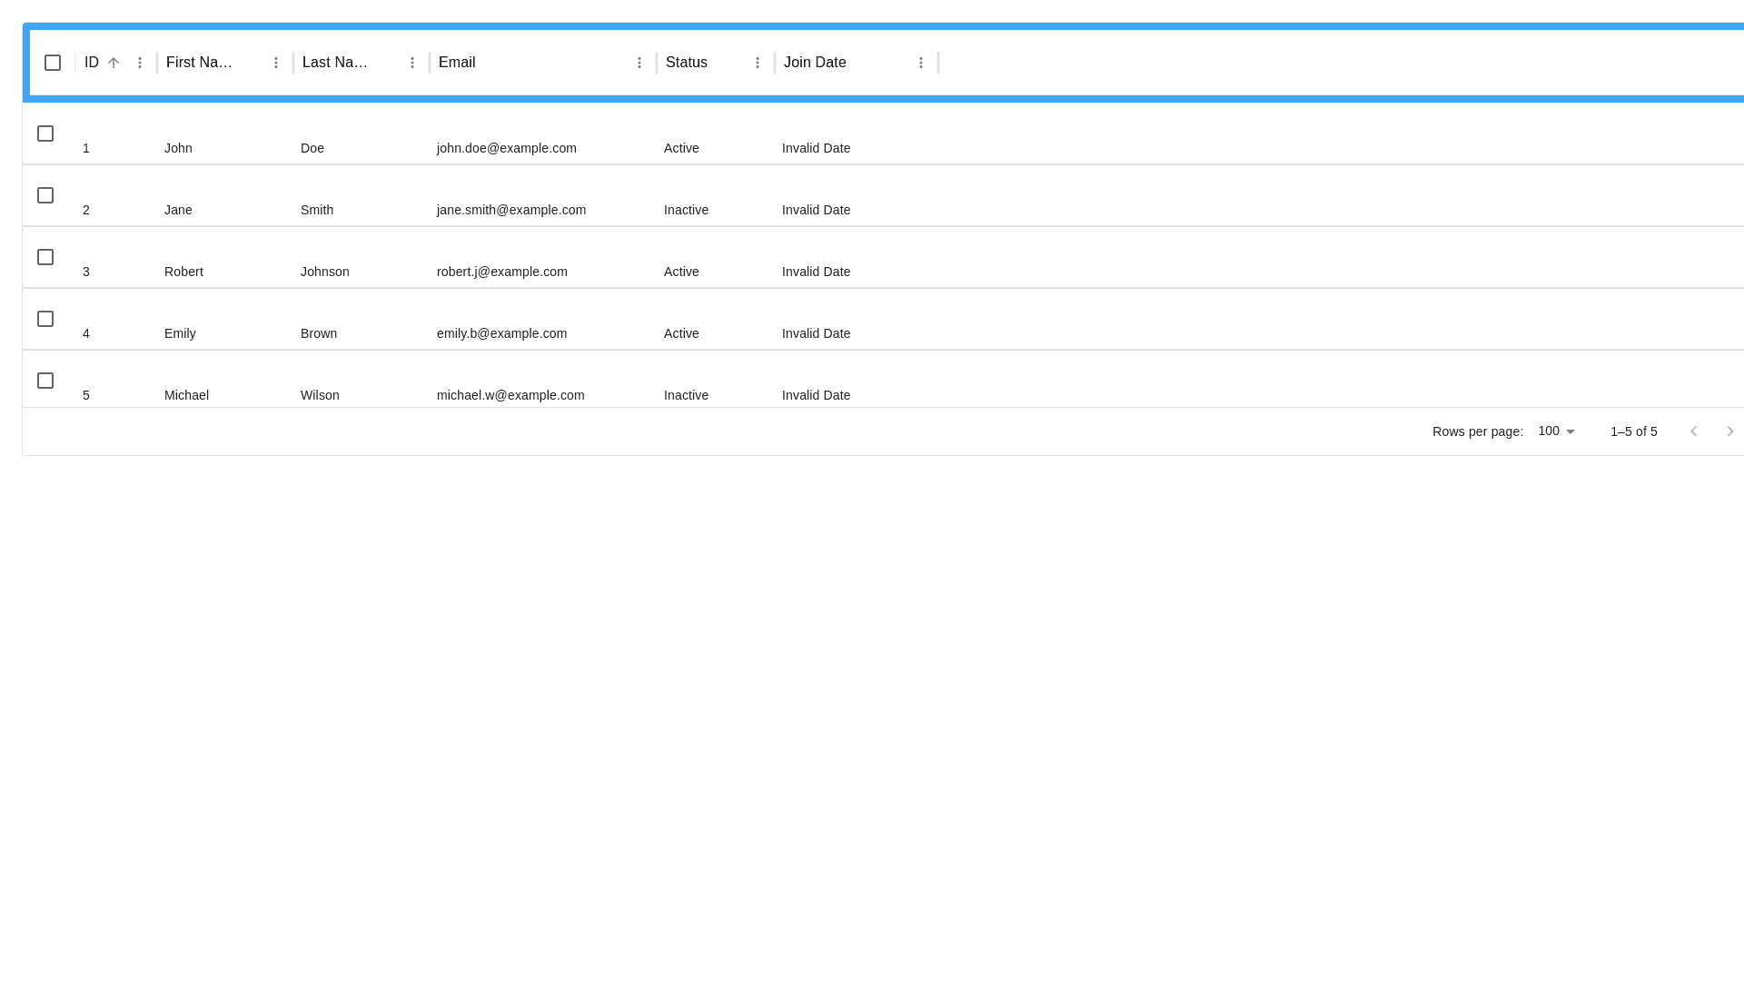Check the box for Robert Johnson
The width and height of the screenshot is (1744, 981).
pyautogui.click(x=45, y=257)
